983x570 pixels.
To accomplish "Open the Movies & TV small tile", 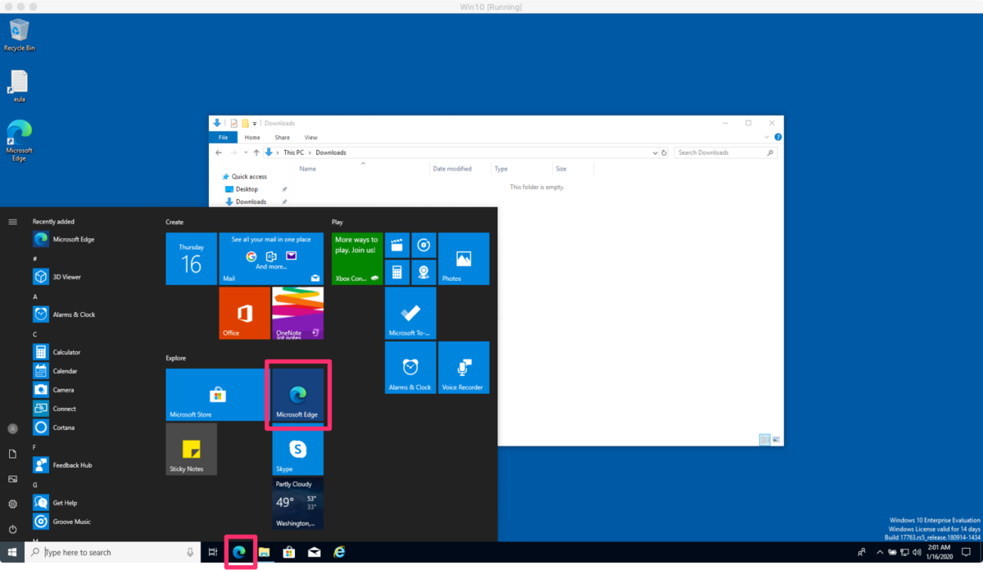I will [397, 245].
